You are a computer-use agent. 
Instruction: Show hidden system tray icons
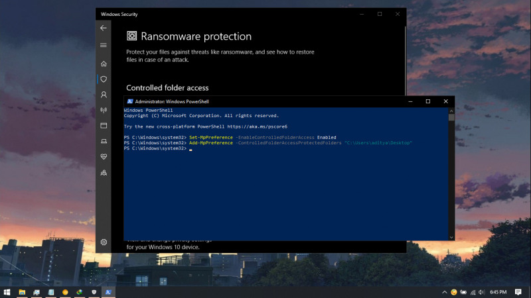pyautogui.click(x=444, y=292)
